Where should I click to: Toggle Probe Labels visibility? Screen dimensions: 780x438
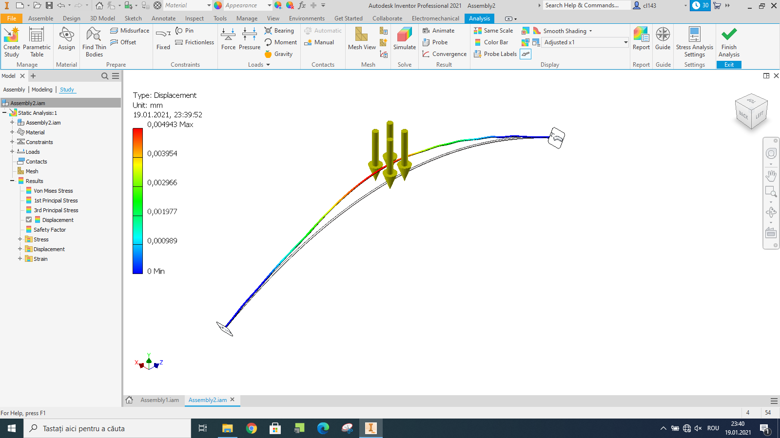pyautogui.click(x=495, y=54)
